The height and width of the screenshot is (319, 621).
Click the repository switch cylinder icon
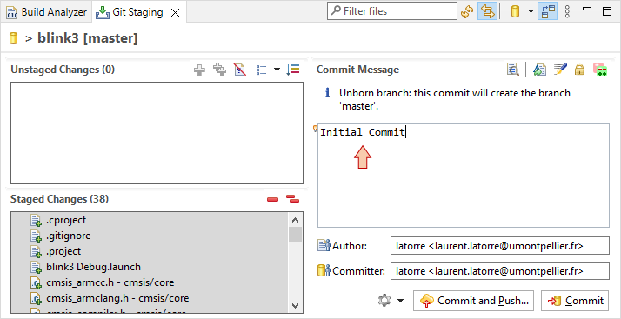(515, 11)
